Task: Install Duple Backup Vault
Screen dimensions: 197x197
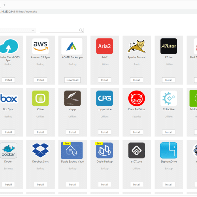Action: [72, 185]
